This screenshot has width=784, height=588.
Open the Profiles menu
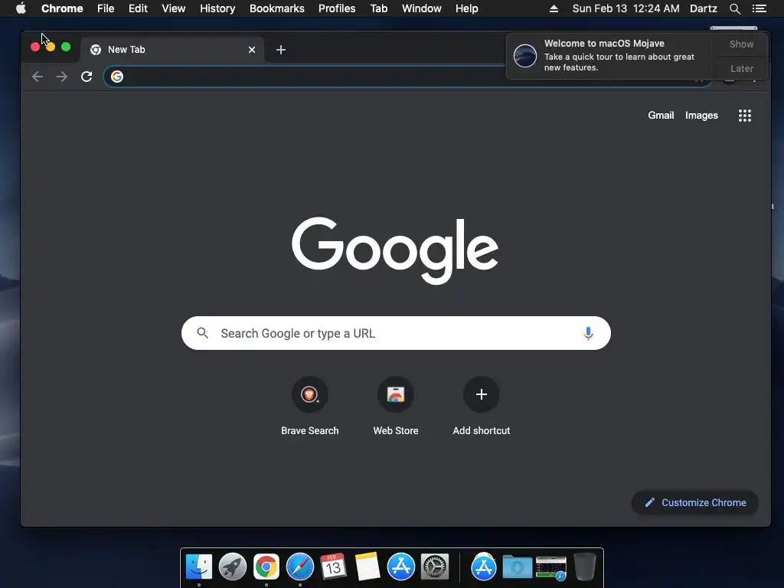pyautogui.click(x=337, y=8)
